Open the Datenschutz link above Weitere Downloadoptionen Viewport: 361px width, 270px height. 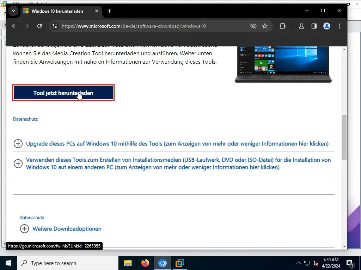[32, 217]
